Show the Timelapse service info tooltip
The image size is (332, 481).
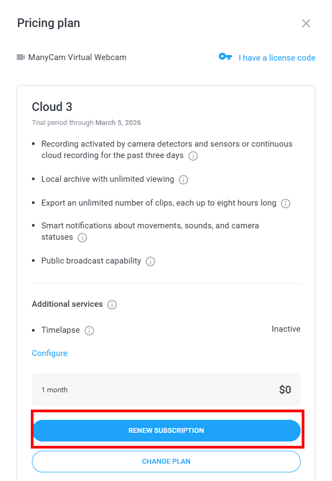(x=89, y=331)
